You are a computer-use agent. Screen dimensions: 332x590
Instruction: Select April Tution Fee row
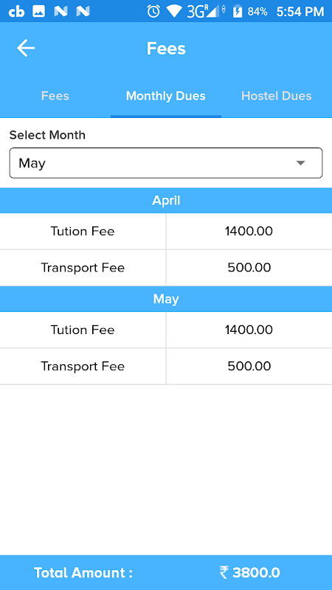tap(166, 231)
